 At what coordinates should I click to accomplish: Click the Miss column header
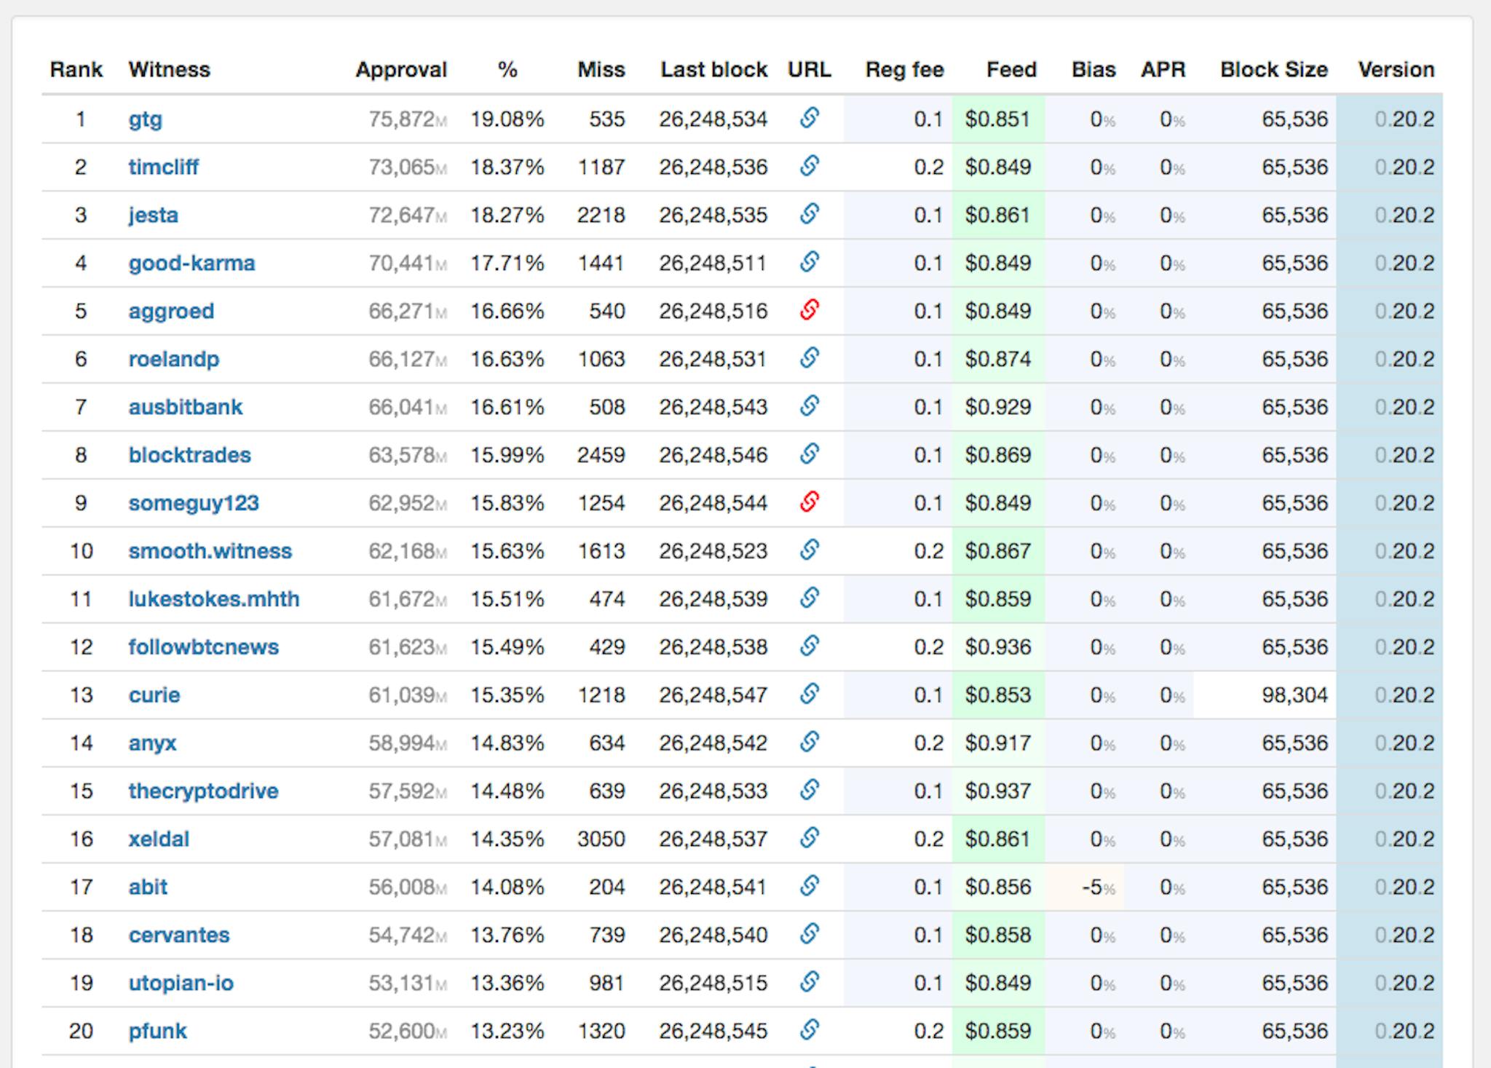(601, 70)
